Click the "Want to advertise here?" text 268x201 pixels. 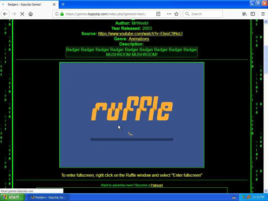[x=118, y=185]
